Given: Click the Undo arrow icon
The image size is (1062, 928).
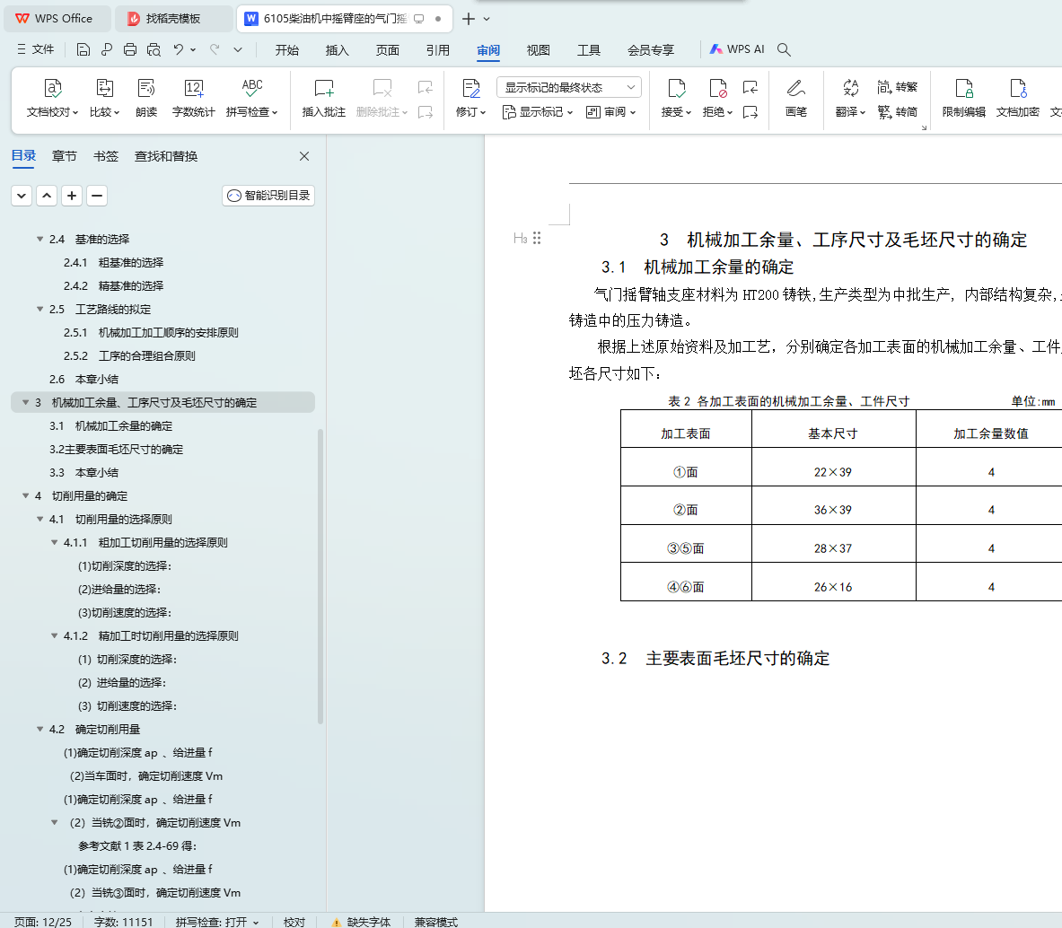Looking at the screenshot, I should point(178,49).
